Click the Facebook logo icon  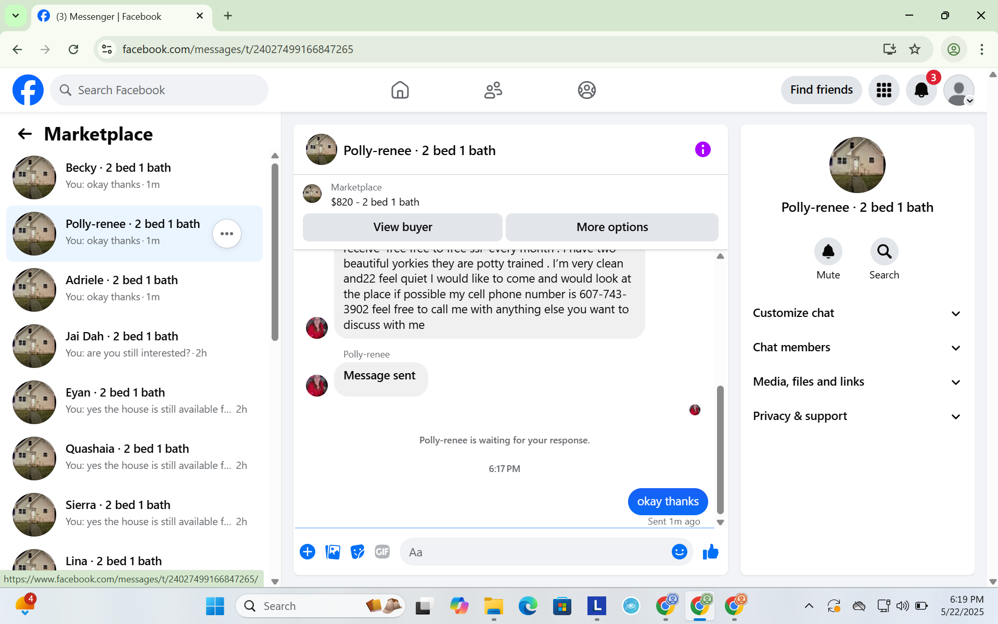point(28,90)
